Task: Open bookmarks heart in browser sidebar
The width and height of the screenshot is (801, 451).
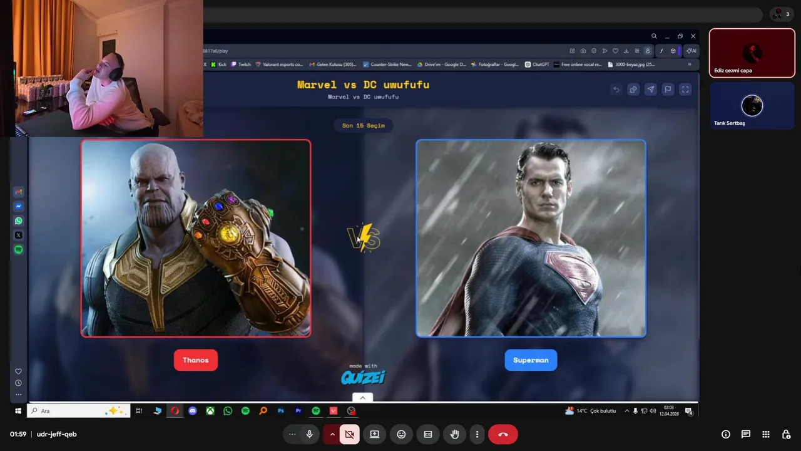Action: tap(18, 371)
